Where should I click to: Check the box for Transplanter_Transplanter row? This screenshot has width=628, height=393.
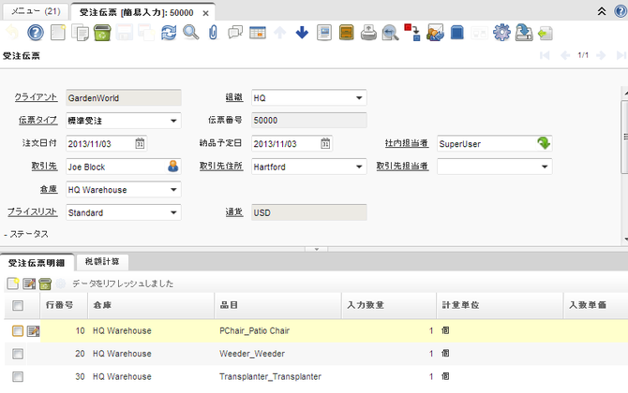18,376
